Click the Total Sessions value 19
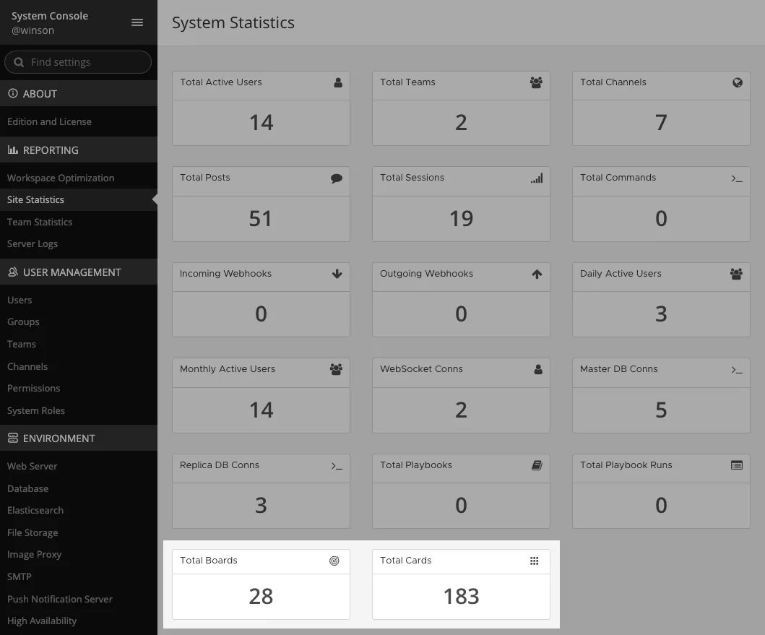 click(x=461, y=219)
